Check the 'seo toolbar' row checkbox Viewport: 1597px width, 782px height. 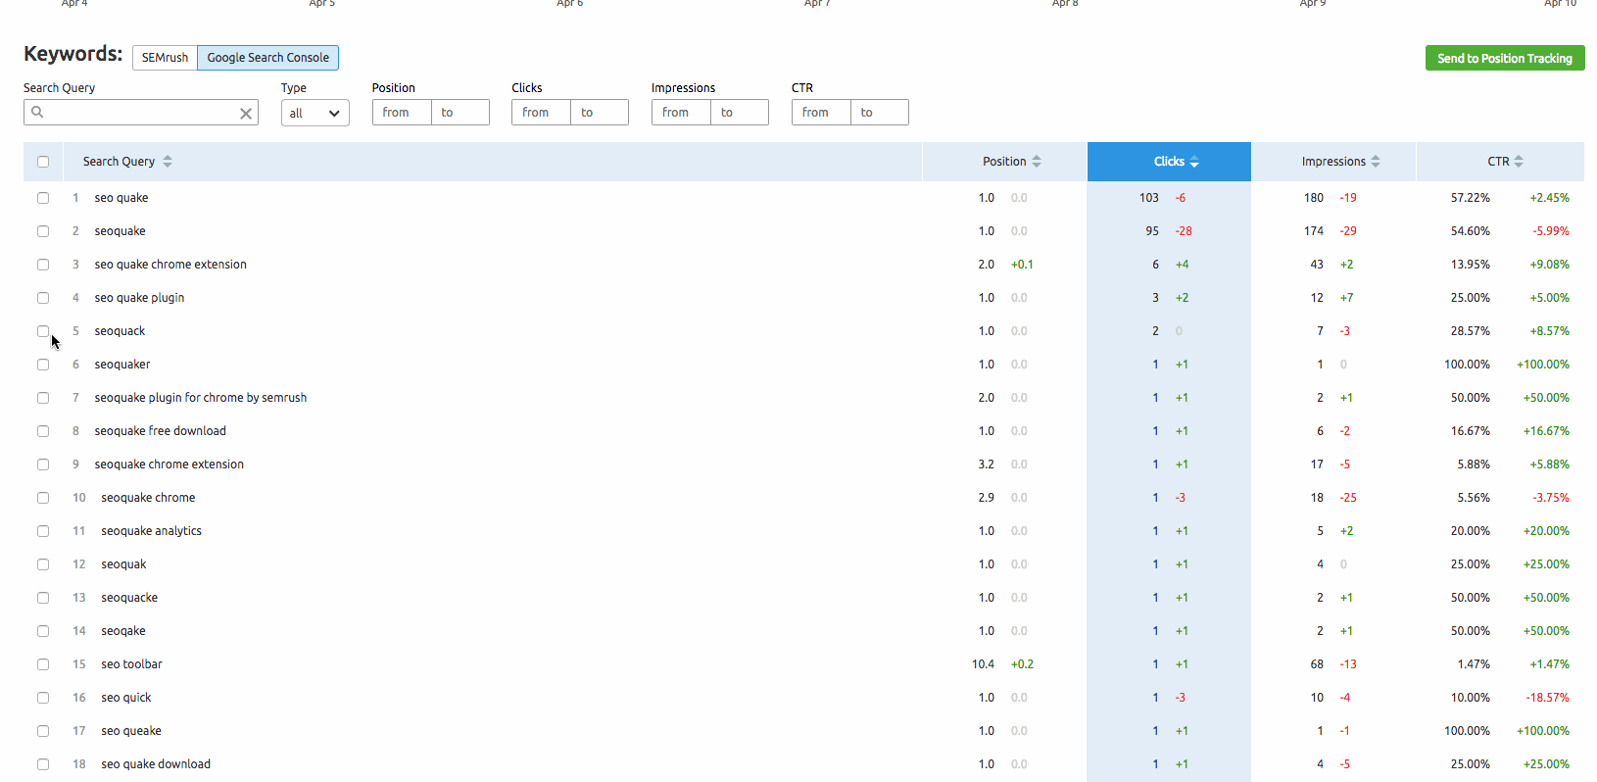(43, 664)
